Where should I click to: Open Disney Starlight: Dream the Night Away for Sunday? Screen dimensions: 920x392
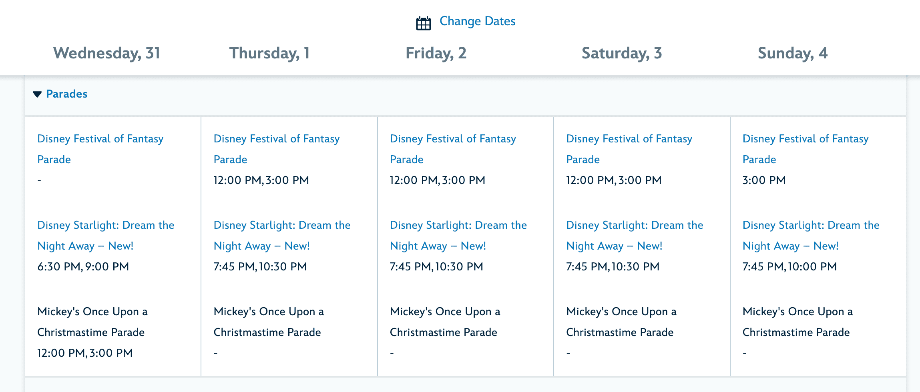[811, 235]
